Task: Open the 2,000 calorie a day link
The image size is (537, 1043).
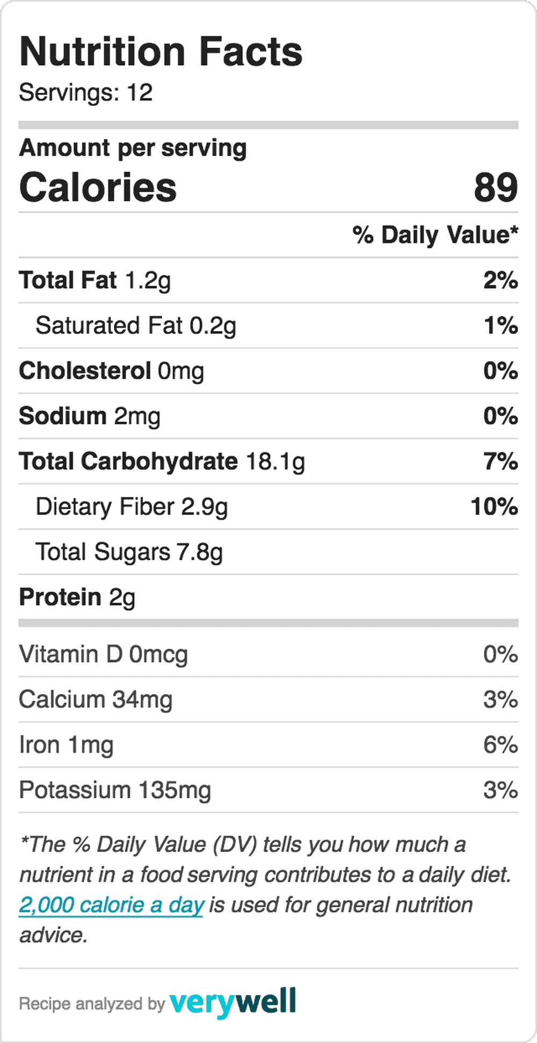Action: [x=111, y=905]
